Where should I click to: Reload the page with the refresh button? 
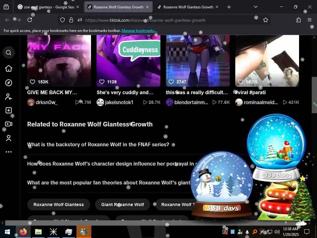click(30, 20)
